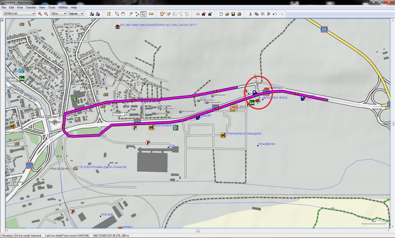Click the horizontal scrollbar thumb below map

198,231
